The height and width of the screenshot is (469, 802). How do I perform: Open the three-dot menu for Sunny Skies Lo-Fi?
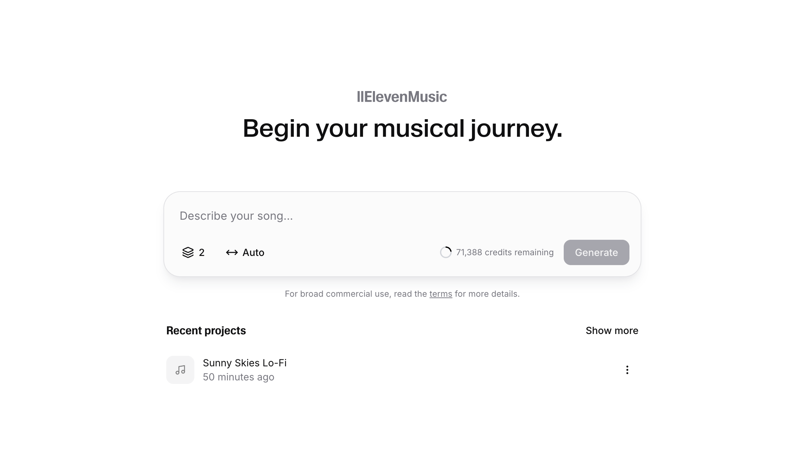(627, 370)
